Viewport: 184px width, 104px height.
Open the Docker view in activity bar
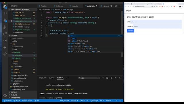click(x=5, y=47)
